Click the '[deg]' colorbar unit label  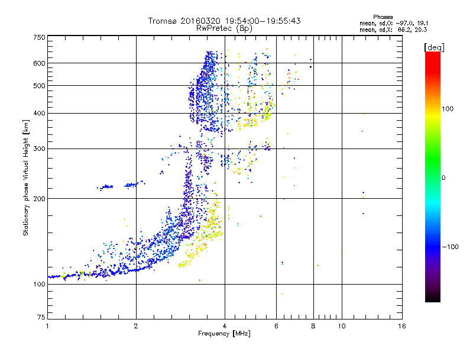[x=434, y=47]
